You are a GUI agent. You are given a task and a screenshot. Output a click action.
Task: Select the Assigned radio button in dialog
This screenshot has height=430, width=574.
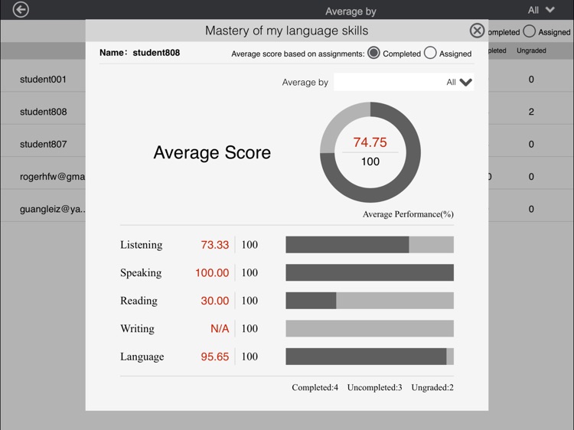click(x=430, y=53)
